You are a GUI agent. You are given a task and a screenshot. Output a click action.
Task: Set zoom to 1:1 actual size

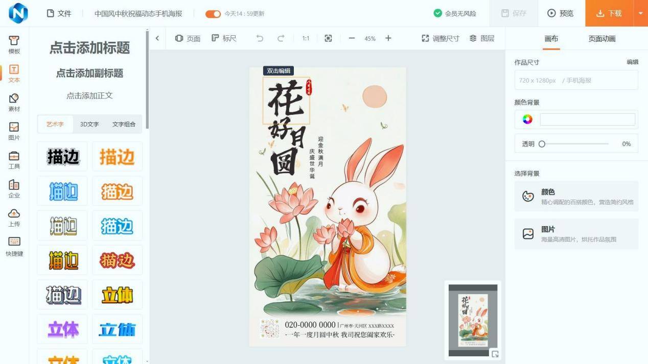(306, 38)
